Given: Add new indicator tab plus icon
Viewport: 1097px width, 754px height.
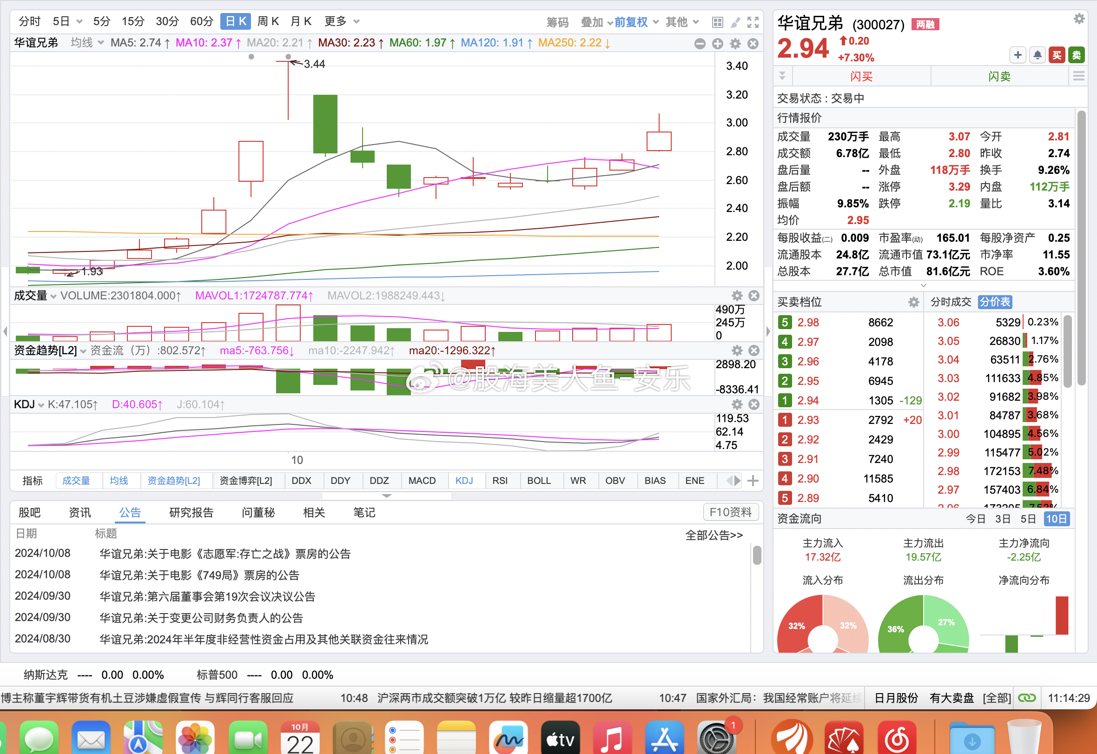Looking at the screenshot, I should tap(753, 481).
